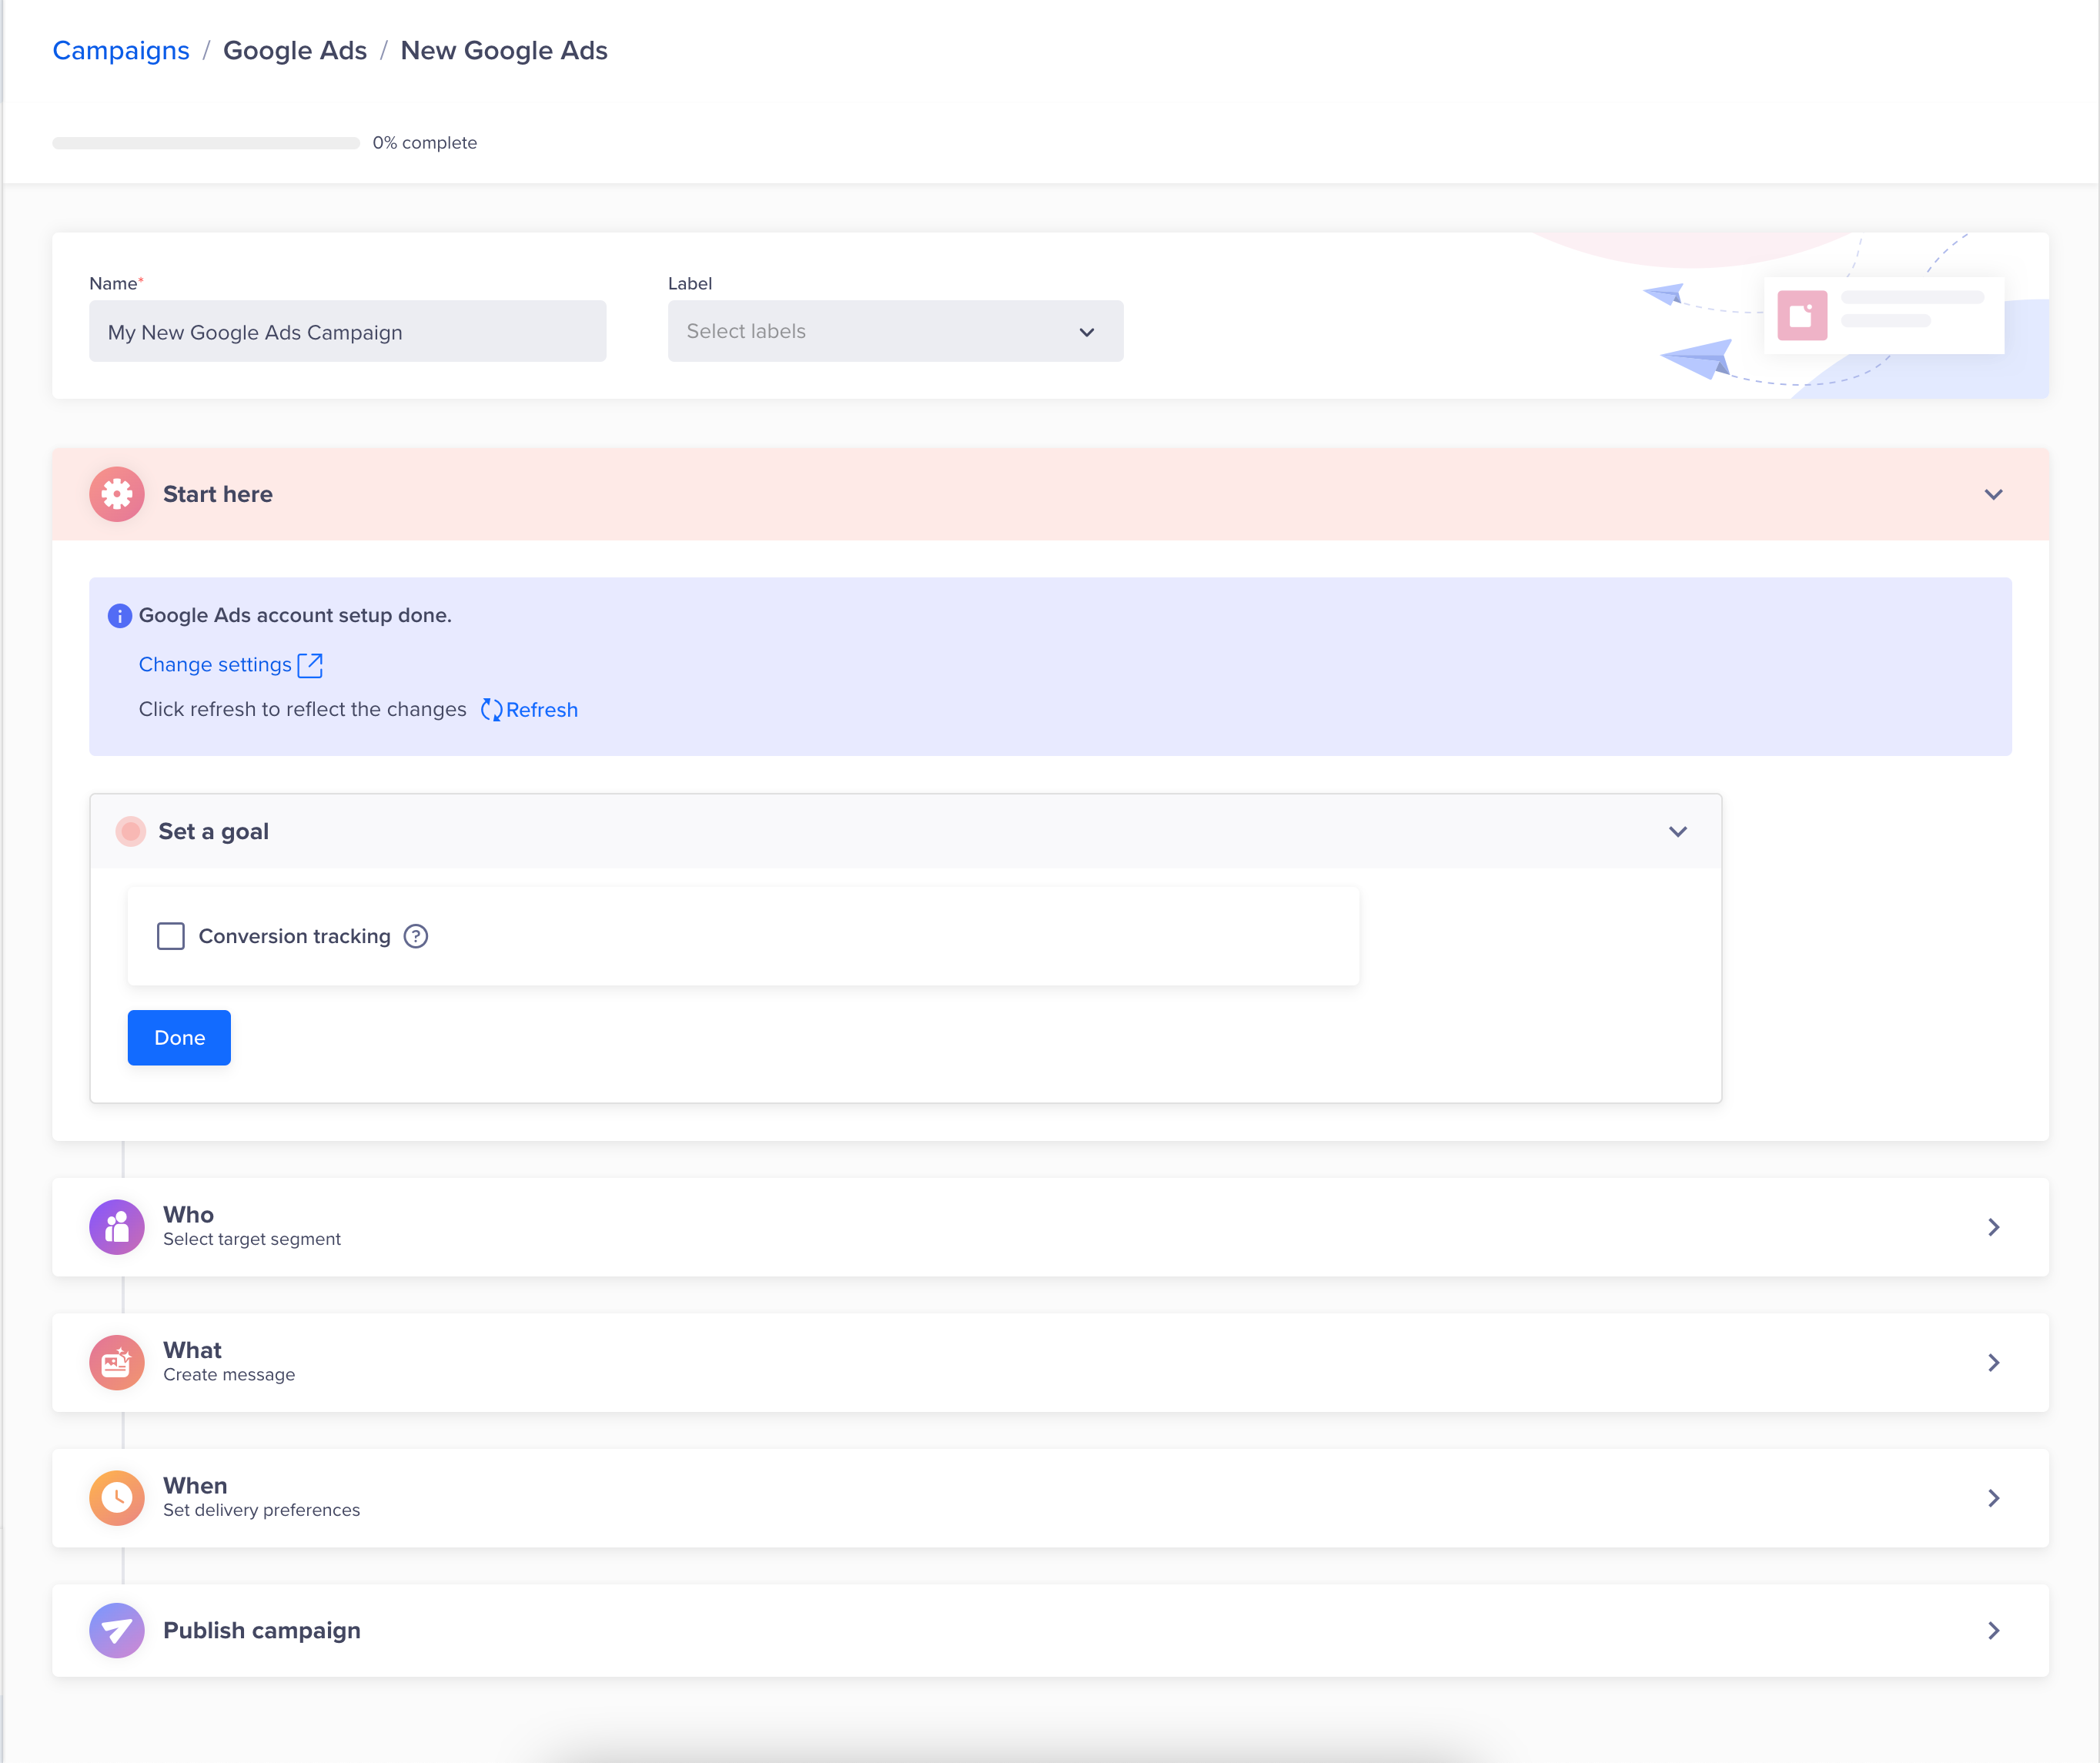Open the Select labels dropdown
Screen dimensions: 2100x1763
[894, 330]
